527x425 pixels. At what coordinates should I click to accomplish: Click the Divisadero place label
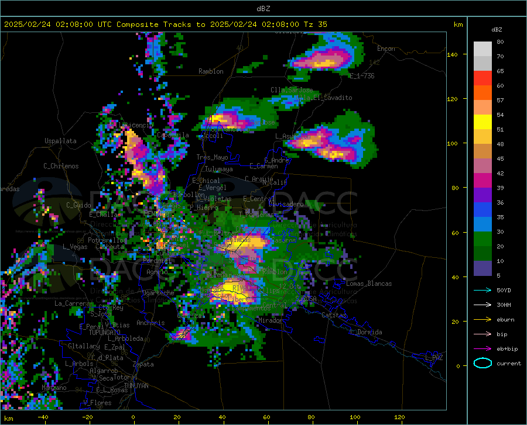pos(286,204)
